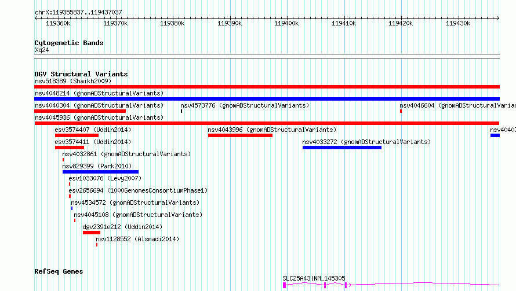Select the esv3574407 red bar
Screen dimensions: 516x291
[x=77, y=135]
